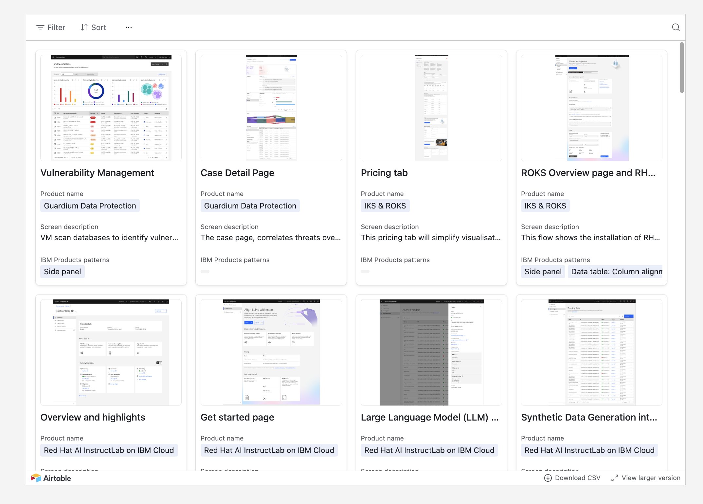This screenshot has height=504, width=703.
Task: Click Red Hat AI InstructLab tag on LLM card
Action: [x=429, y=450]
